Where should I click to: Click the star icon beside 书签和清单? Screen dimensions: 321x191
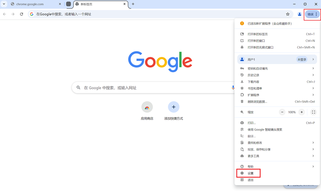[x=242, y=88]
